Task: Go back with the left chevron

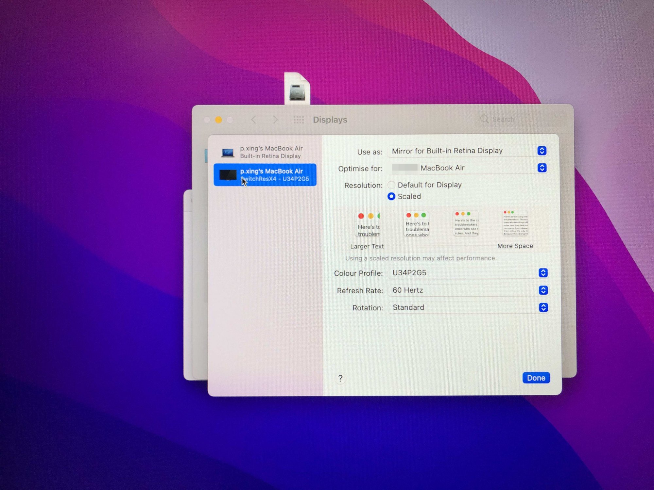Action: [x=254, y=120]
